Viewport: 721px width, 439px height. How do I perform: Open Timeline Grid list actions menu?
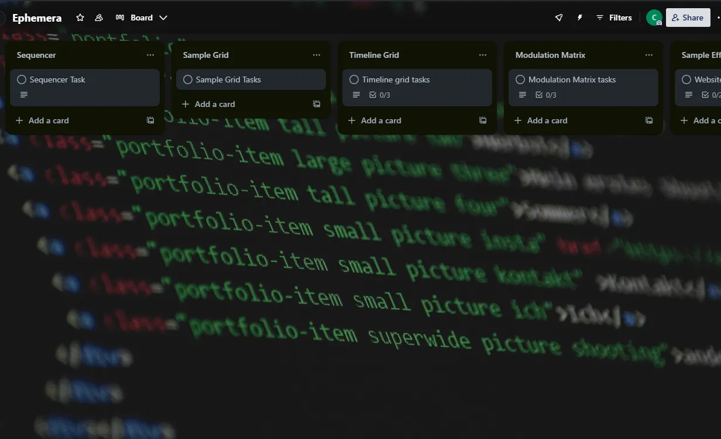(x=483, y=55)
